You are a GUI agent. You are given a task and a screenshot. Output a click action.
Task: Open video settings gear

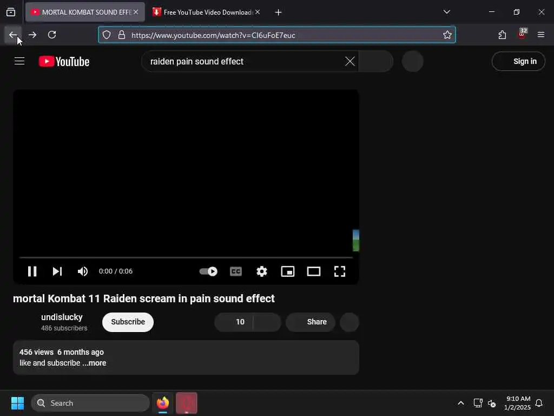[x=262, y=271]
